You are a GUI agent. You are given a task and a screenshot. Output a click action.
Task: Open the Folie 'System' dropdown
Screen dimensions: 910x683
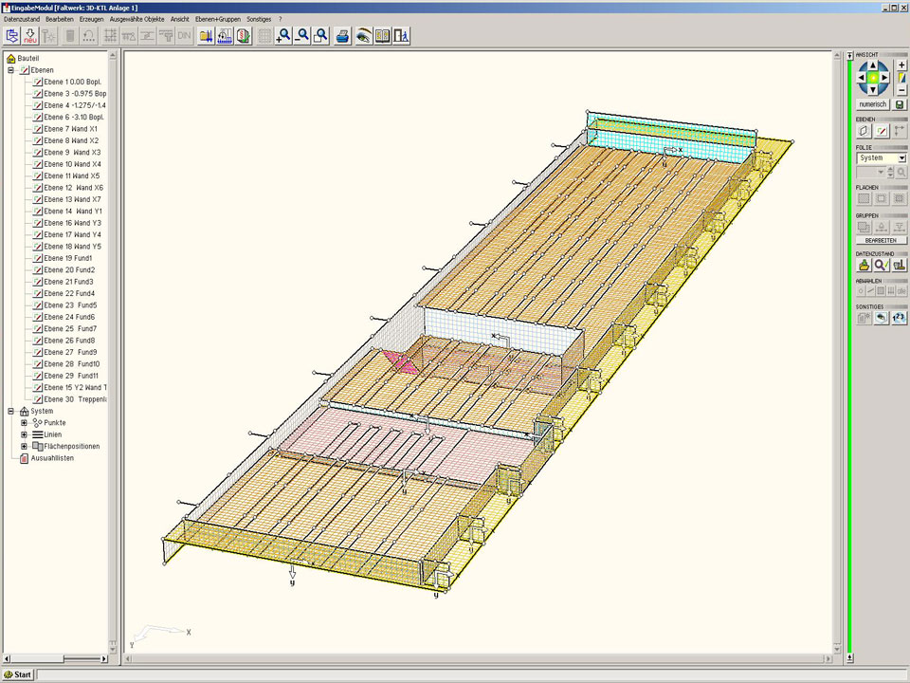[x=901, y=158]
